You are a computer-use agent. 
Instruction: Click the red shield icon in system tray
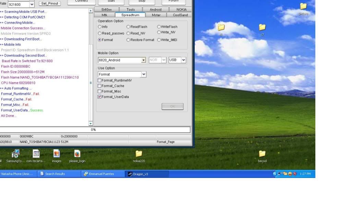pos(295,173)
